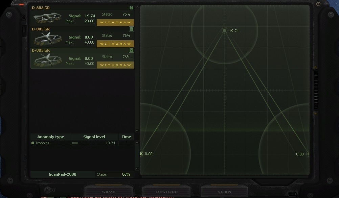Select the middle D-805 GR drone thumbnail
This screenshot has width=339, height=198.
point(48,39)
